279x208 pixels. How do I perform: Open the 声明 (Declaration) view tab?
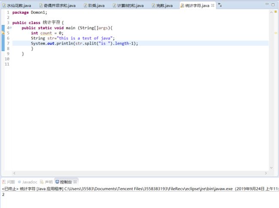pyautogui.click(x=46, y=182)
